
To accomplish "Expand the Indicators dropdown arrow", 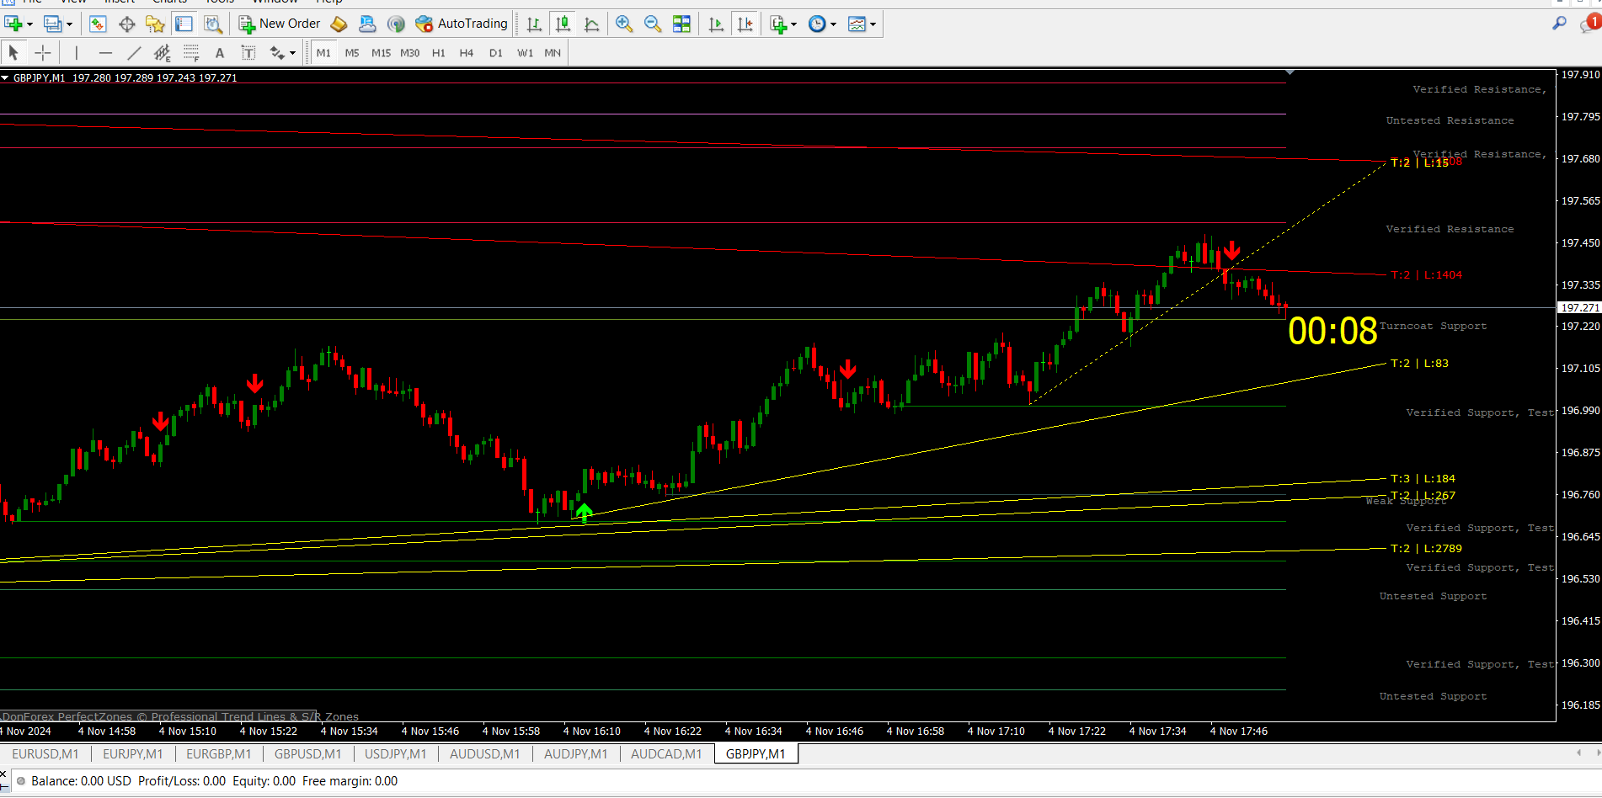I will pos(793,24).
